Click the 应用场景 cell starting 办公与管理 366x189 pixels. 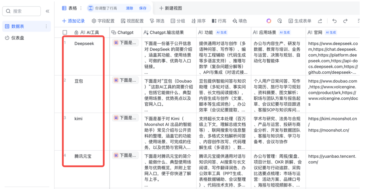[279, 169]
